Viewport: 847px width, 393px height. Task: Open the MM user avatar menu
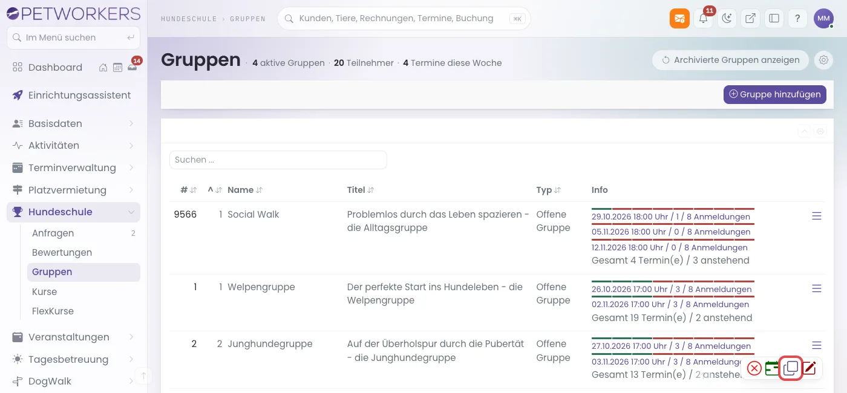[823, 18]
